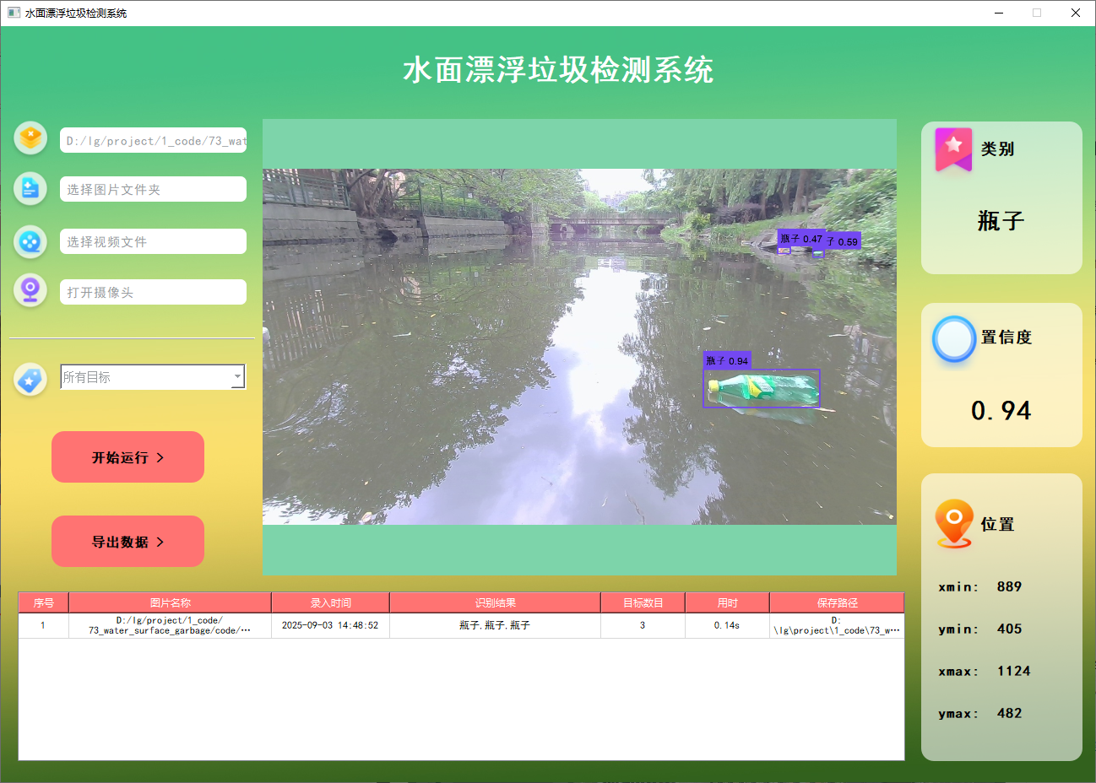
Task: Click the 瓶子 0.47 detection label
Action: tap(801, 239)
